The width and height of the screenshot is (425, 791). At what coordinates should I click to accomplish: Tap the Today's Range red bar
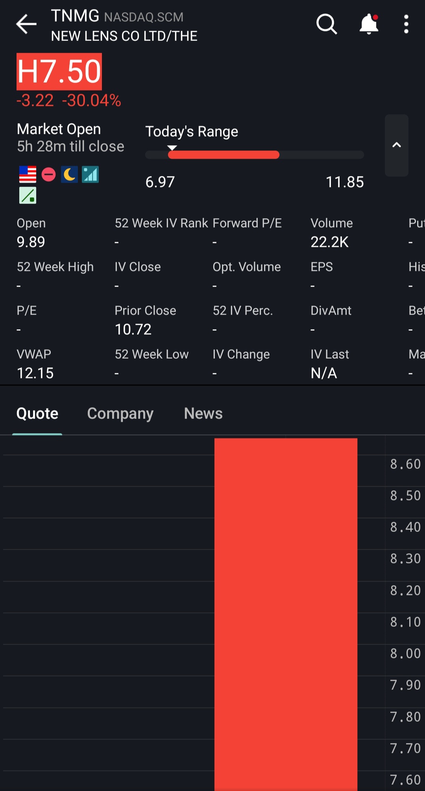pos(224,155)
